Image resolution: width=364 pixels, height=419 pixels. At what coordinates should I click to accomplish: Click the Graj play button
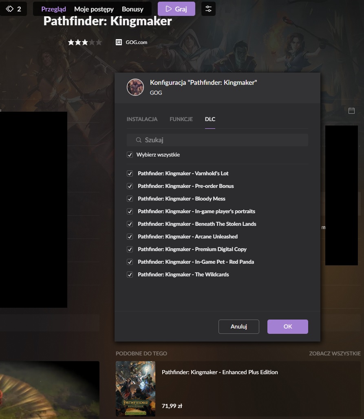[176, 9]
